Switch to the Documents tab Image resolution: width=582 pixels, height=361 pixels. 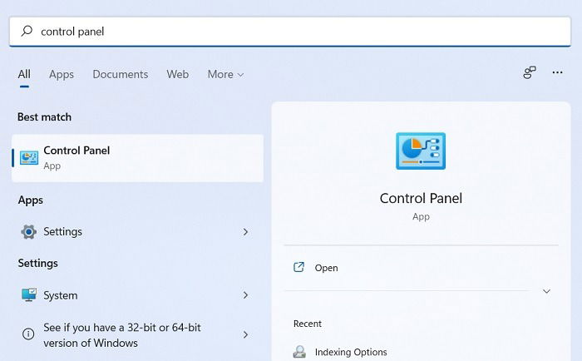121,74
